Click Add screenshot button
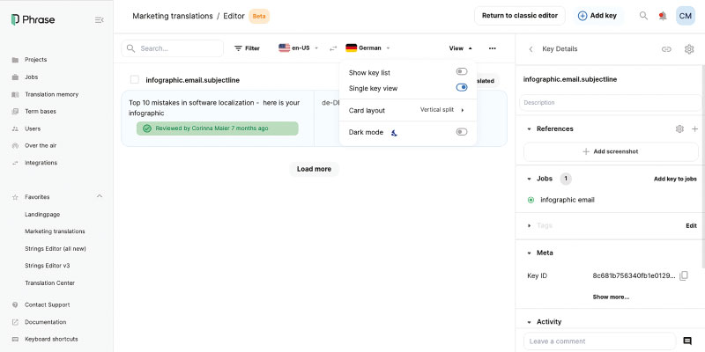The width and height of the screenshot is (705, 352). (x=611, y=151)
